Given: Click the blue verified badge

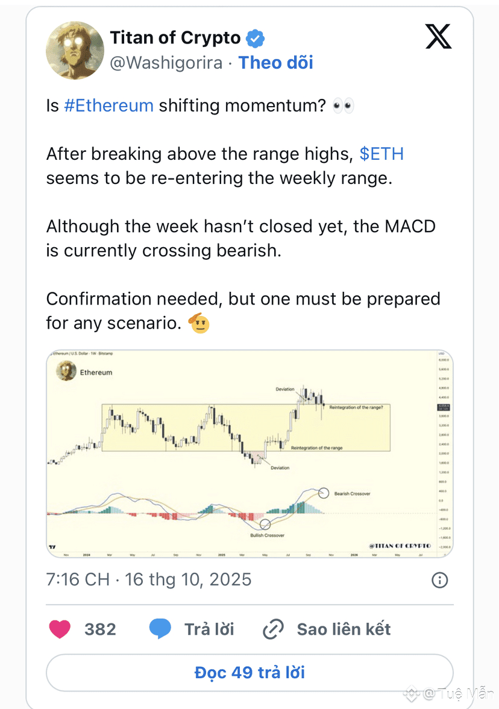Looking at the screenshot, I should pos(256,39).
